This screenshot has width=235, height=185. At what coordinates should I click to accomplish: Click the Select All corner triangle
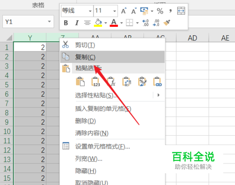[x=9, y=38]
